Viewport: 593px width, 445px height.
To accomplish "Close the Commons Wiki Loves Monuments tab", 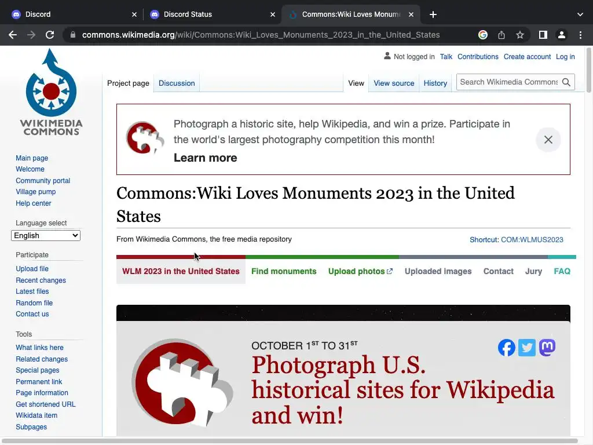I will [411, 14].
